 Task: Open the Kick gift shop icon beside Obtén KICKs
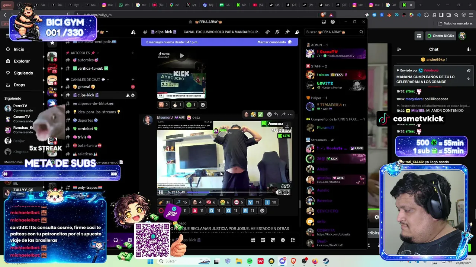click(419, 36)
